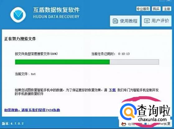Click the iPhone恢复 link in footer

coord(163,124)
